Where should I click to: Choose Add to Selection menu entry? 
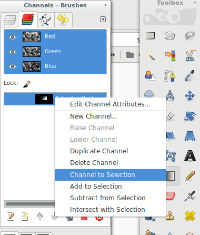(110, 187)
